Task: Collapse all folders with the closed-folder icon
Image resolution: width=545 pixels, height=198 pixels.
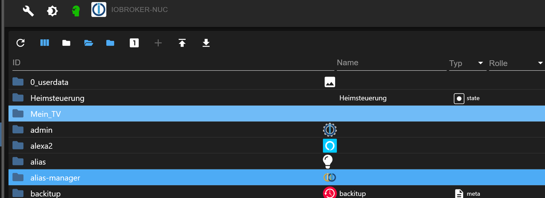Action: click(66, 43)
